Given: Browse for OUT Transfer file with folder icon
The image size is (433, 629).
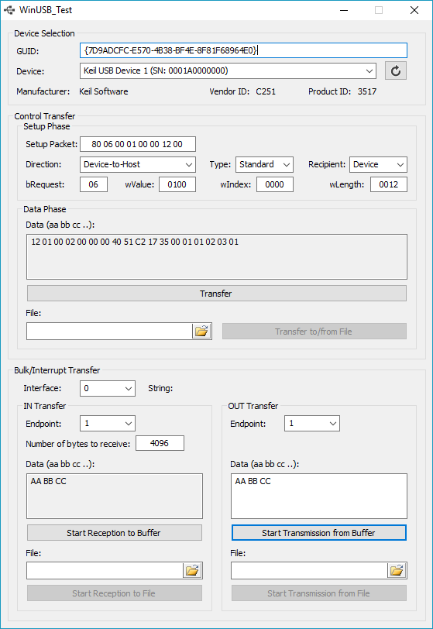Looking at the screenshot, I should tap(397, 570).
